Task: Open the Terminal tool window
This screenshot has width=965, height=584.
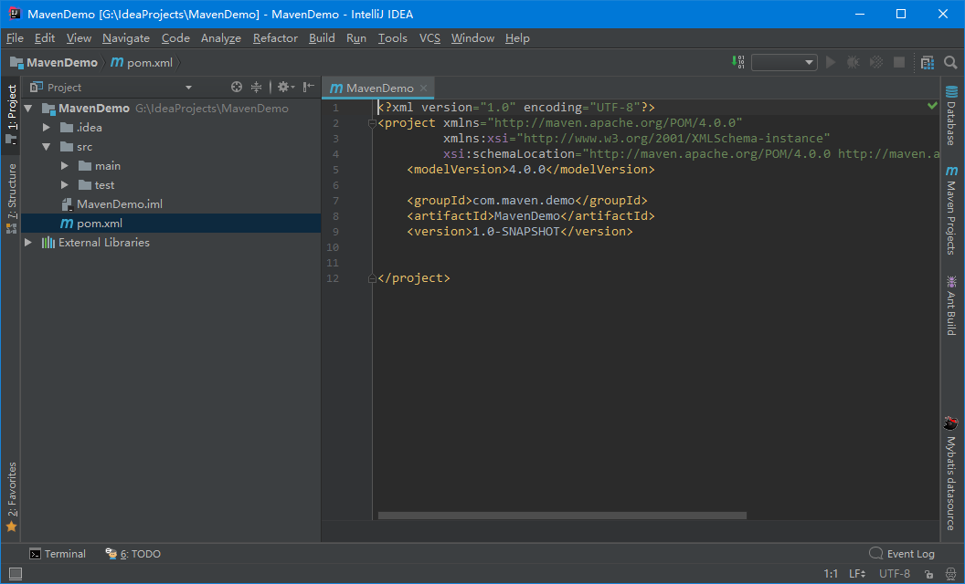Action: (58, 554)
